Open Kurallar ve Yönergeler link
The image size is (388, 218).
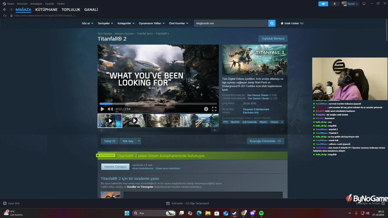point(141,187)
